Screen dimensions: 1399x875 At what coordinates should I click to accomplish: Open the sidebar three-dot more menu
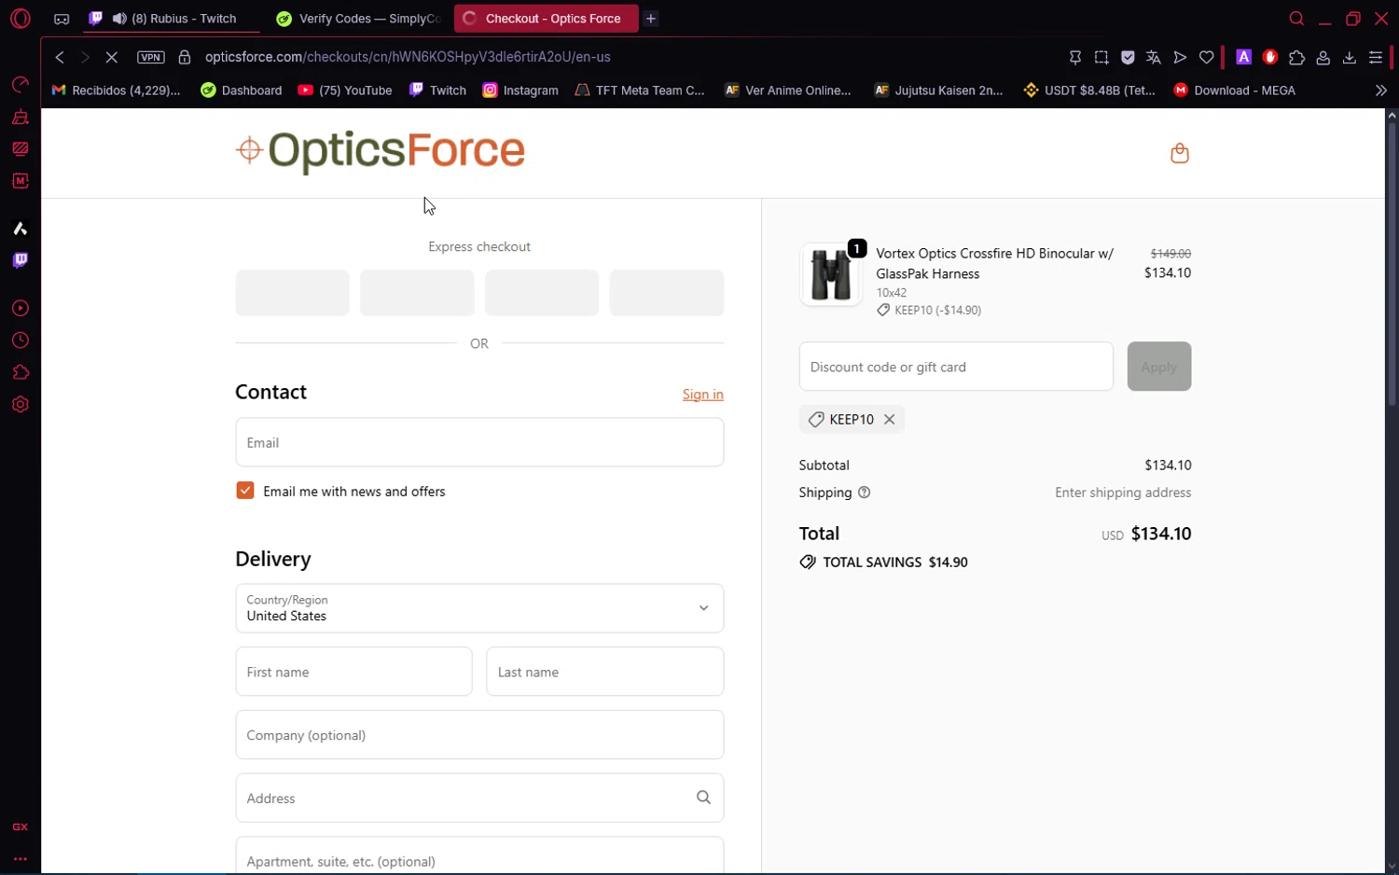click(x=20, y=859)
